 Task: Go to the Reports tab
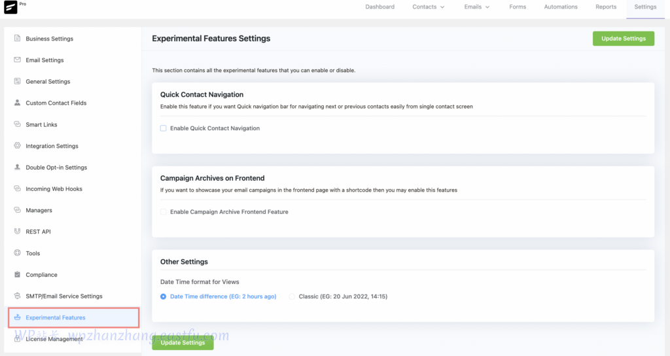coord(606,7)
